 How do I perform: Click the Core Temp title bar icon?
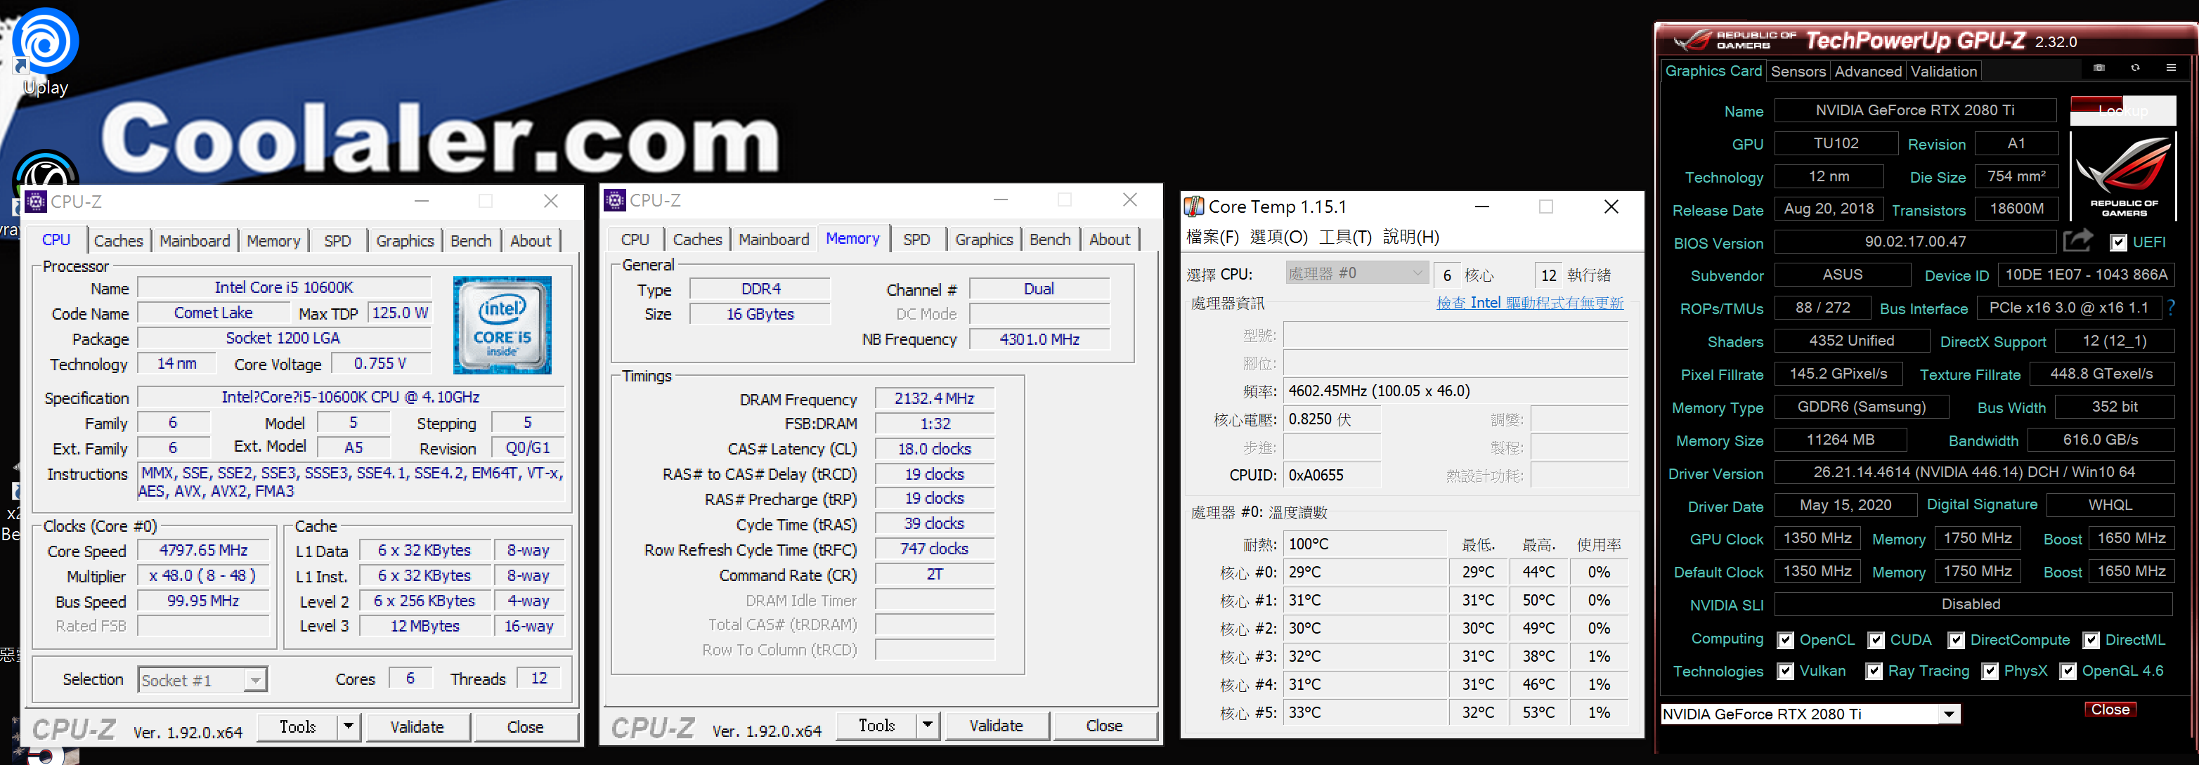[1194, 207]
